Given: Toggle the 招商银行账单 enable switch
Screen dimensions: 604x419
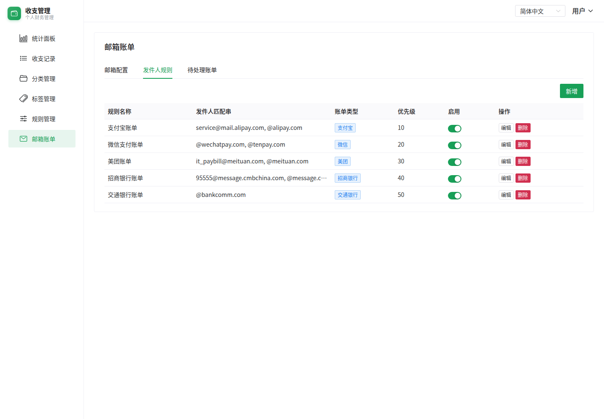Looking at the screenshot, I should 455,179.
